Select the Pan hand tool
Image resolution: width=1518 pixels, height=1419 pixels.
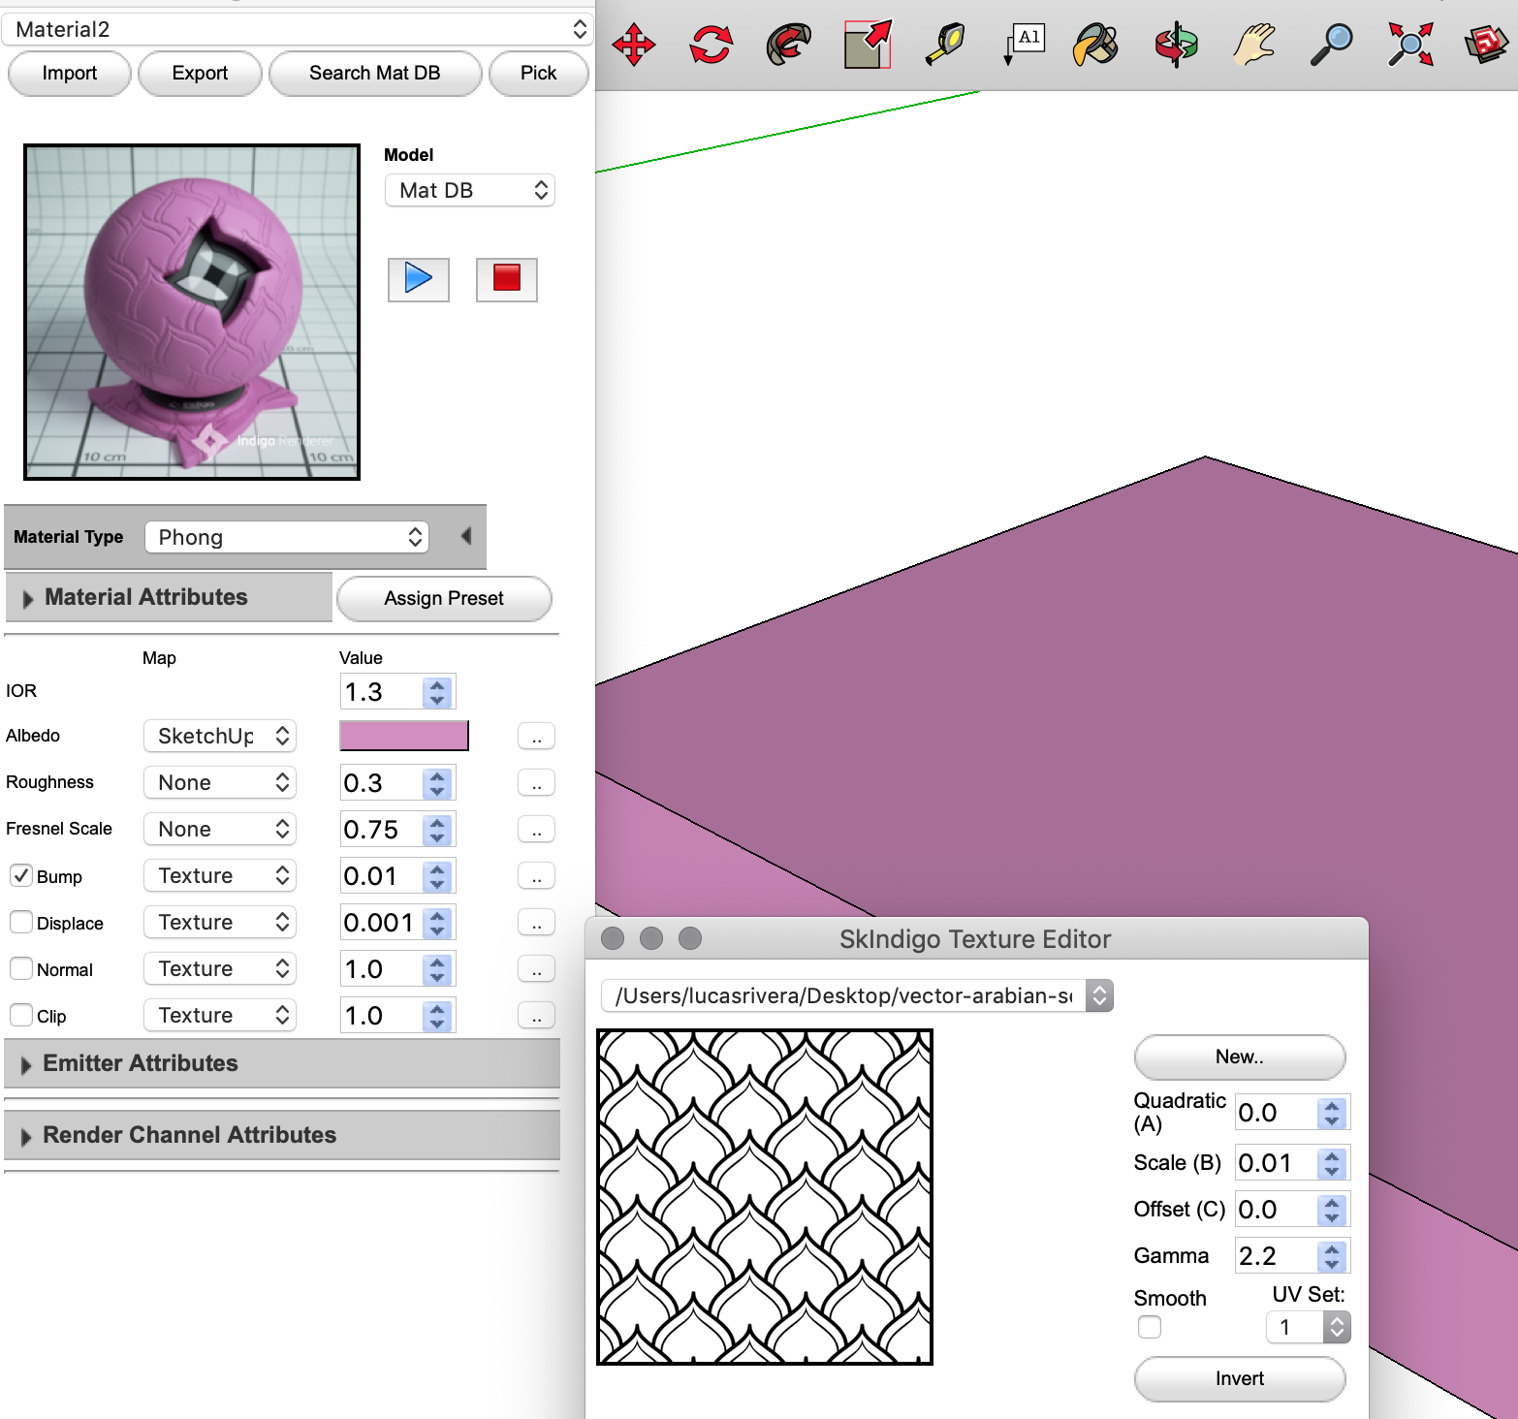pyautogui.click(x=1254, y=45)
